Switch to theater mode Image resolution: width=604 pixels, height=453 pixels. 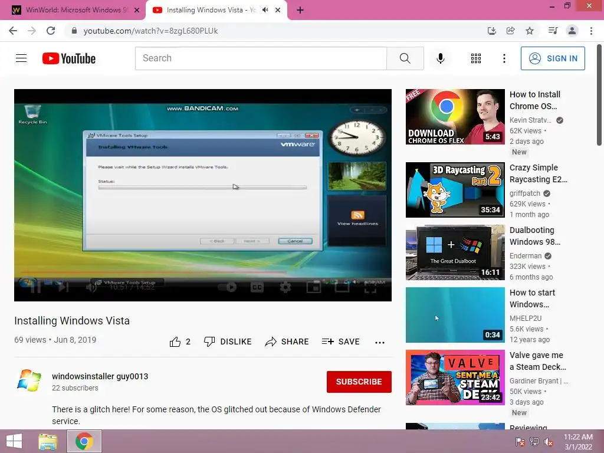(342, 287)
